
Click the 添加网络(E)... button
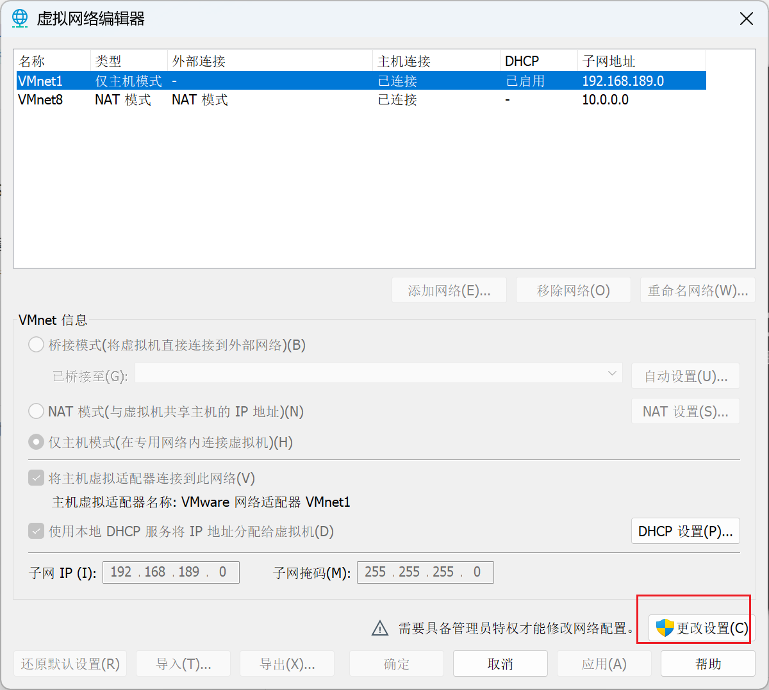coord(449,290)
